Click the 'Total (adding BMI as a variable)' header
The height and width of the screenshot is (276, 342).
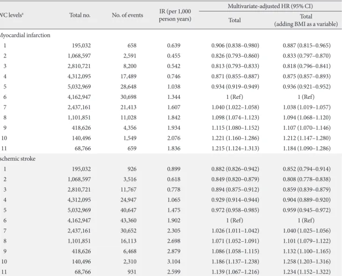(306, 20)
